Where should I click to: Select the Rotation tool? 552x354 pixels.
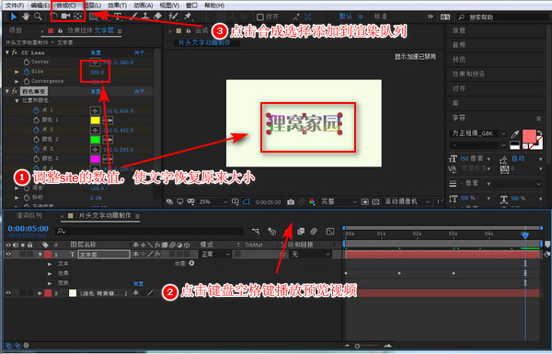point(55,17)
